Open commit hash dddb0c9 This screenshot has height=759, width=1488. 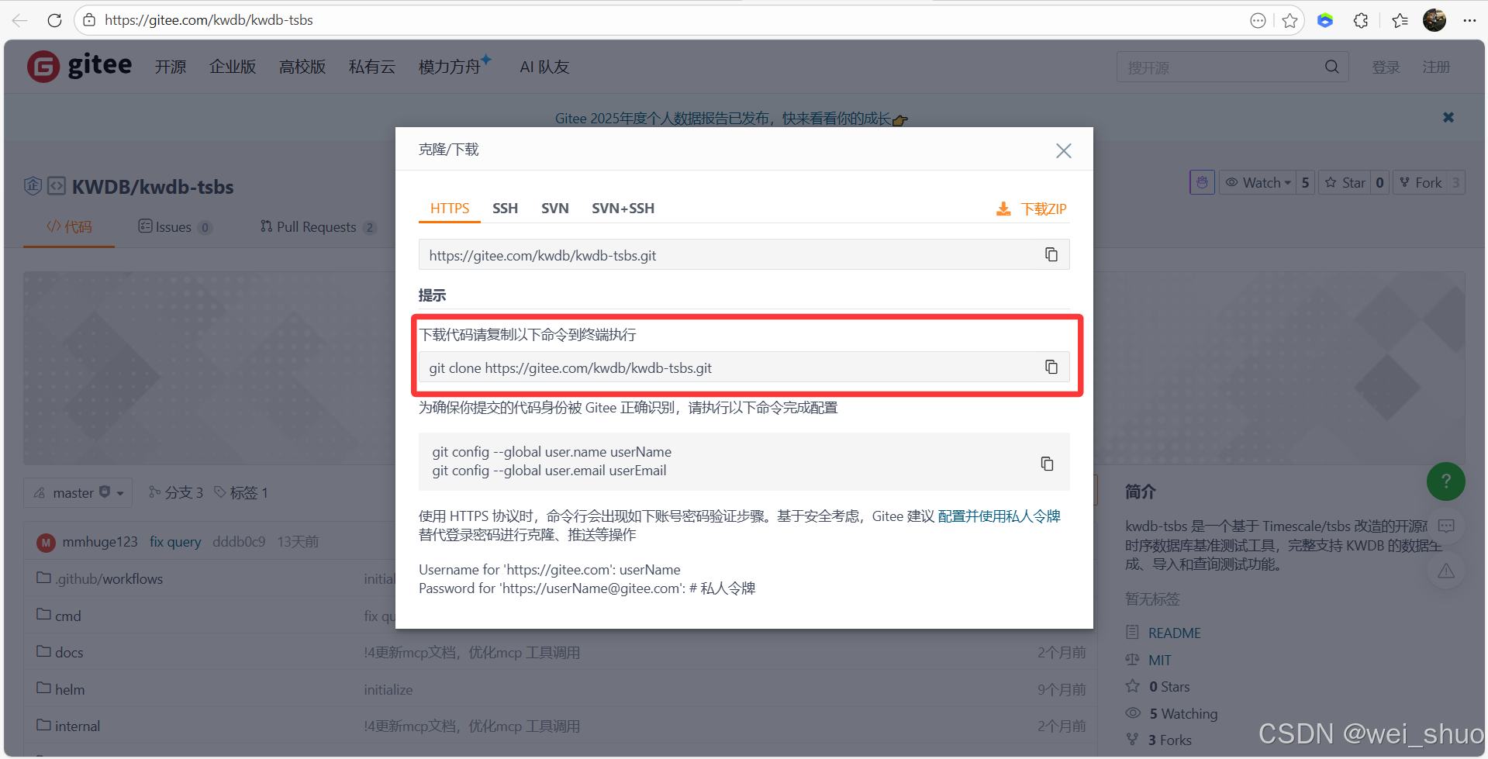(x=239, y=542)
